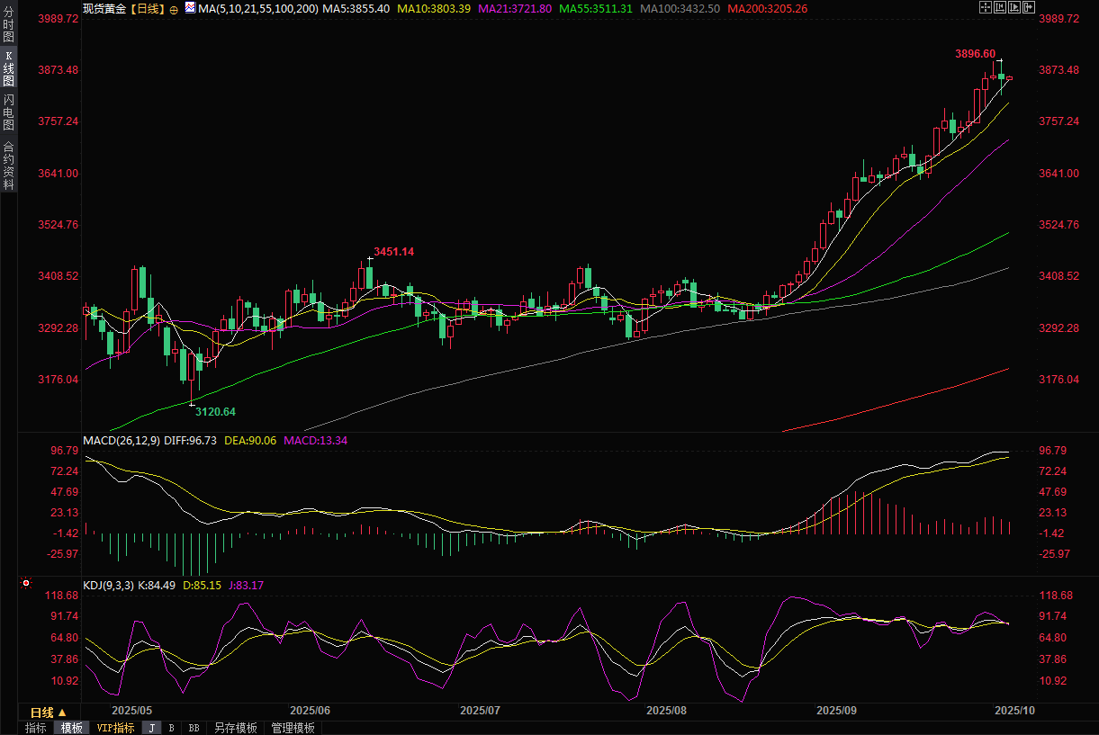Click the chart playback icon
Screen dimensions: 1099x735
[1014, 8]
